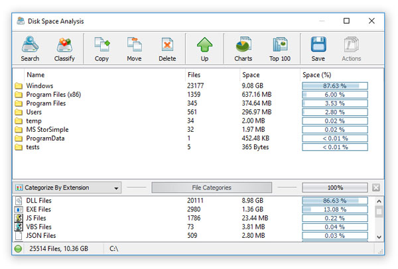This screenshot has height=269, width=398.
Task: Select the VBS Files category name
Action: point(38,227)
